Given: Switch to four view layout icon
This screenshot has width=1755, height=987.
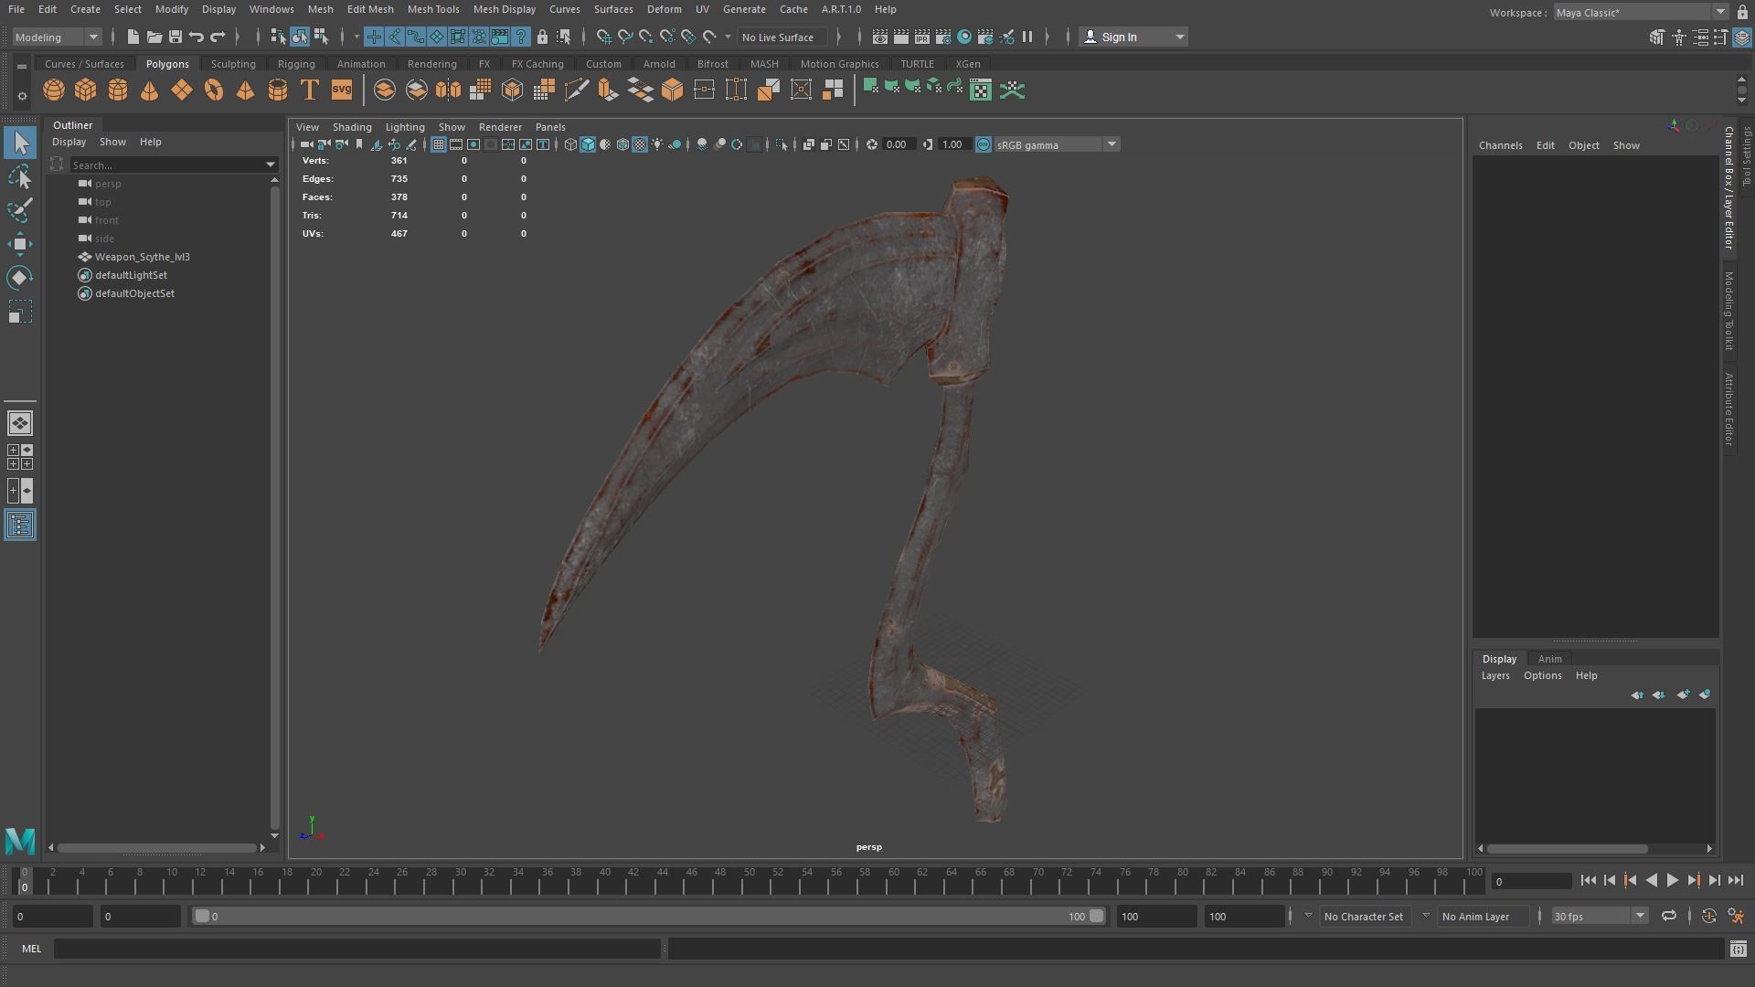Looking at the screenshot, I should [x=20, y=457].
